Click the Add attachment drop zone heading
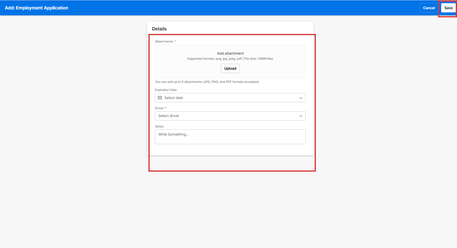457x248 pixels. [230, 53]
